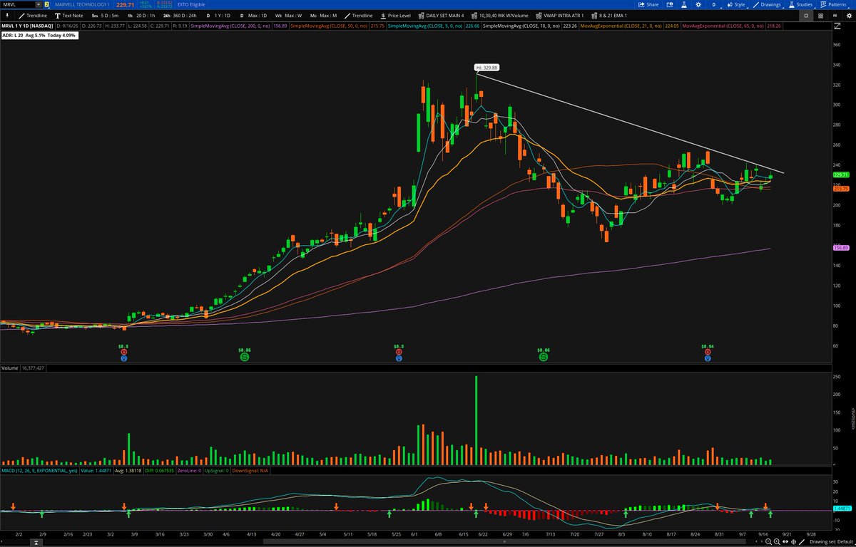The width and height of the screenshot is (856, 547).
Task: Select single chart layout icon
Action: click(806, 15)
